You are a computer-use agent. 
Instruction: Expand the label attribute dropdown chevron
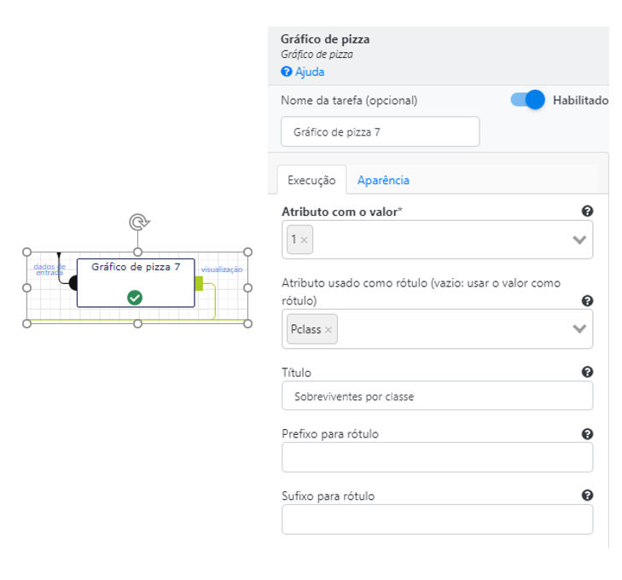[579, 328]
